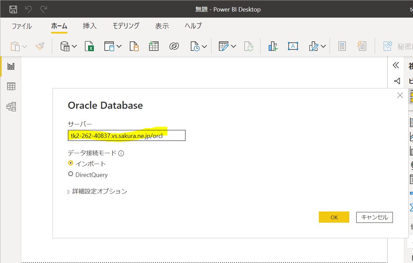Screen dimensions: 413x263
Task: Open the Recent sources dropdown
Action: tap(204, 46)
